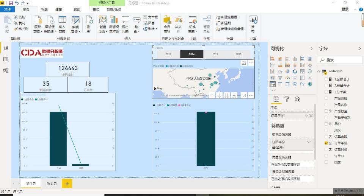The height and width of the screenshot is (196, 364).
Task: Open the Model relationships view in sidebar
Action: coord(6,70)
